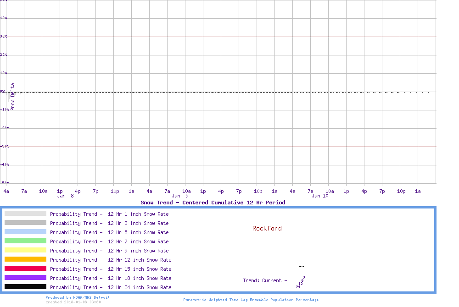Image resolution: width=459 pixels, height=307 pixels.
Task: Open the Produced by NOAA/NWS Detroit credit
Action: pos(78,297)
